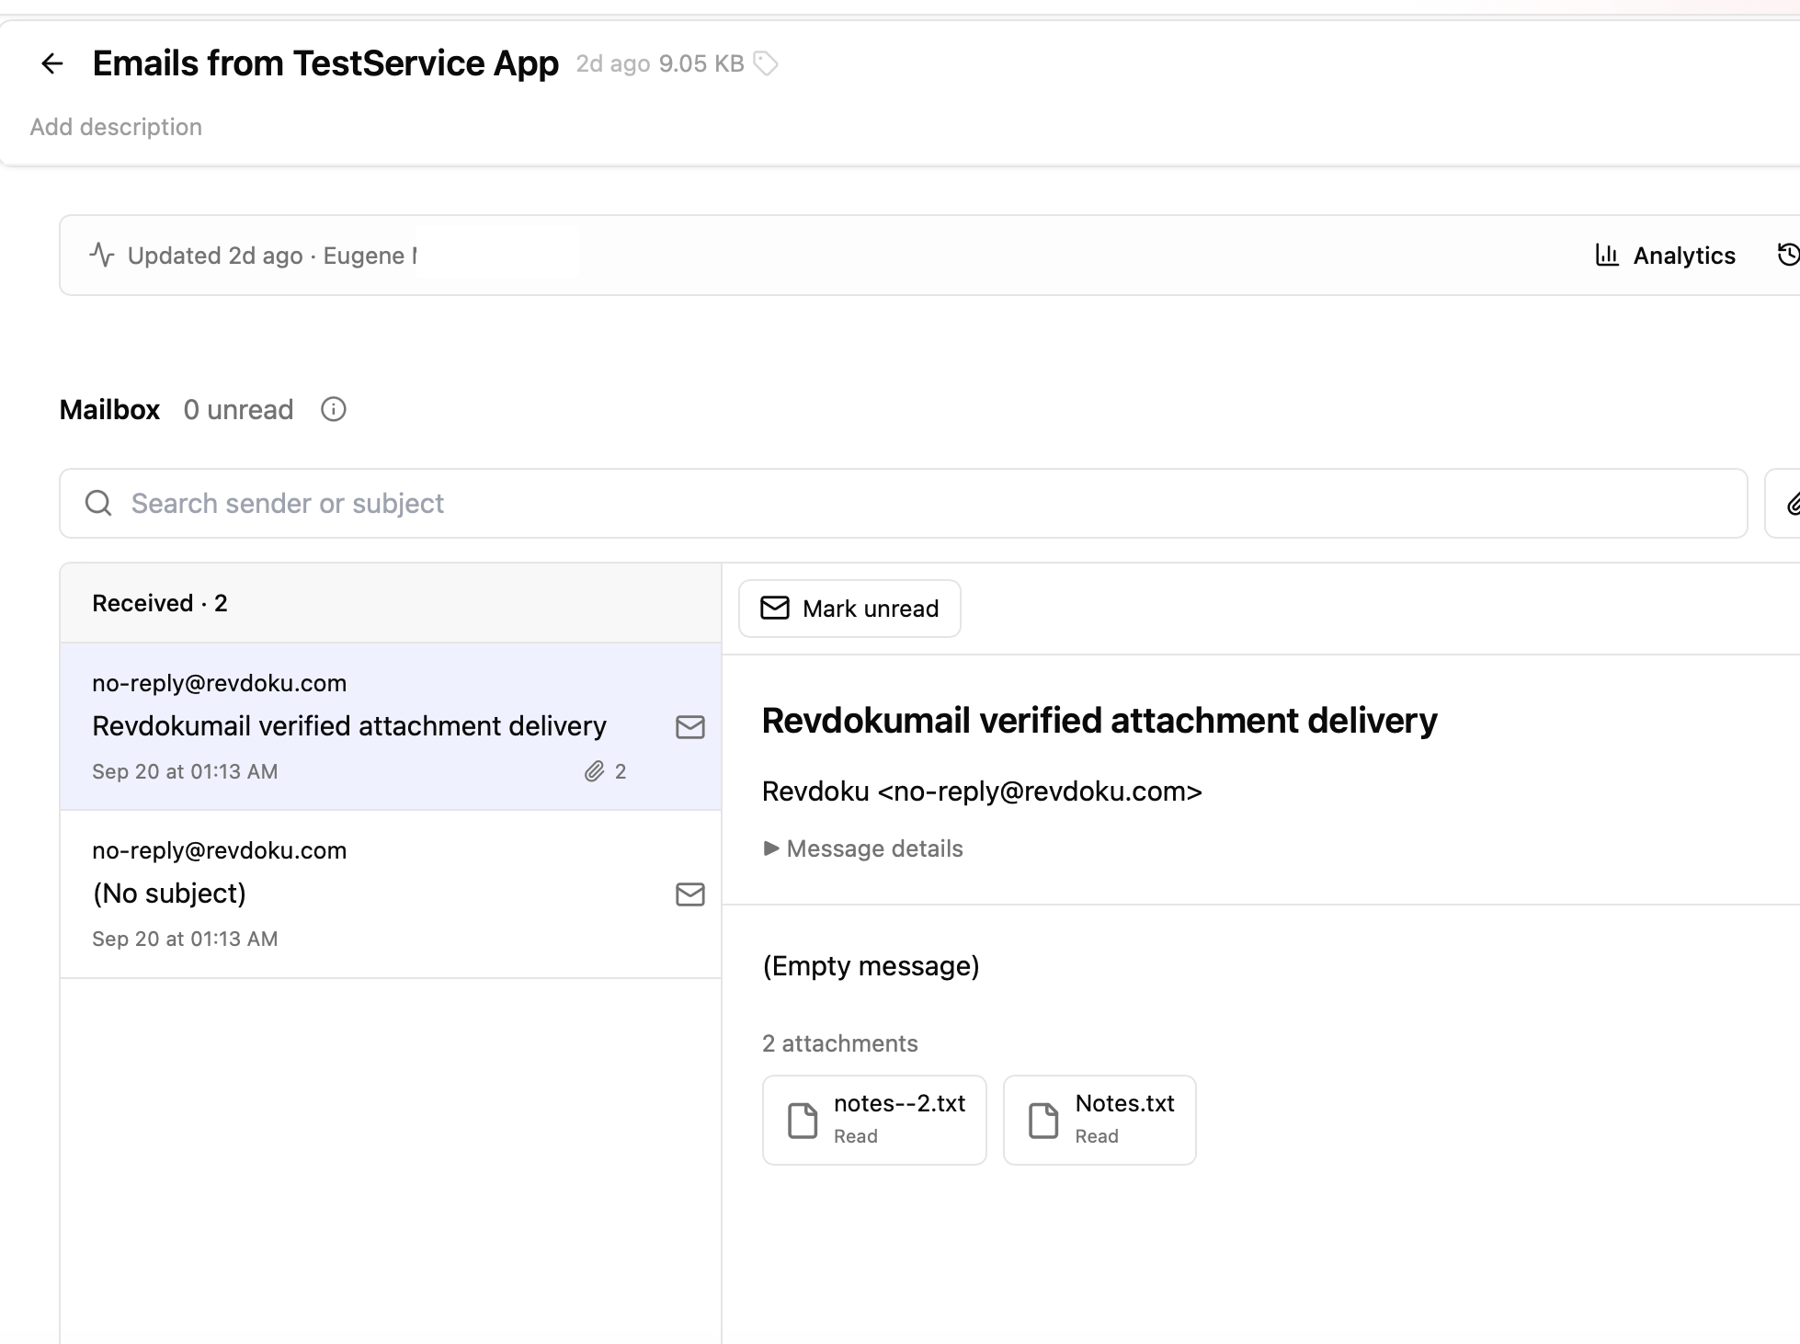
Task: Open the Notes.txt attachment
Action: pos(1099,1120)
